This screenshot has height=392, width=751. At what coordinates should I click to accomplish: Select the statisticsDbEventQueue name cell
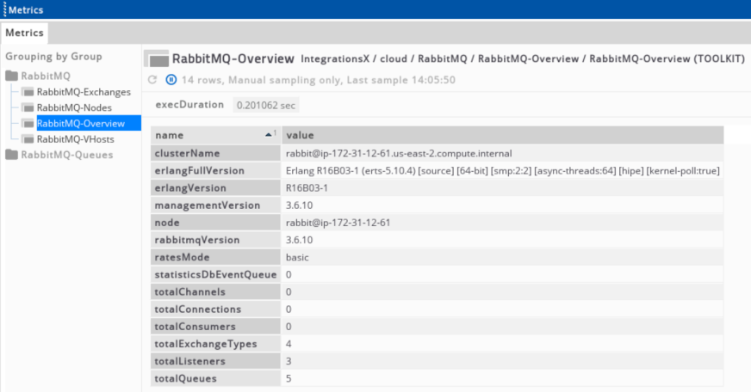216,274
